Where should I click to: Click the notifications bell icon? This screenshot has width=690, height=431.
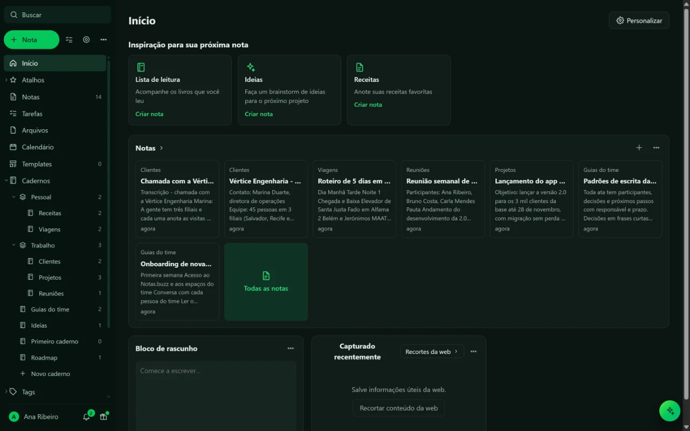pyautogui.click(x=86, y=416)
